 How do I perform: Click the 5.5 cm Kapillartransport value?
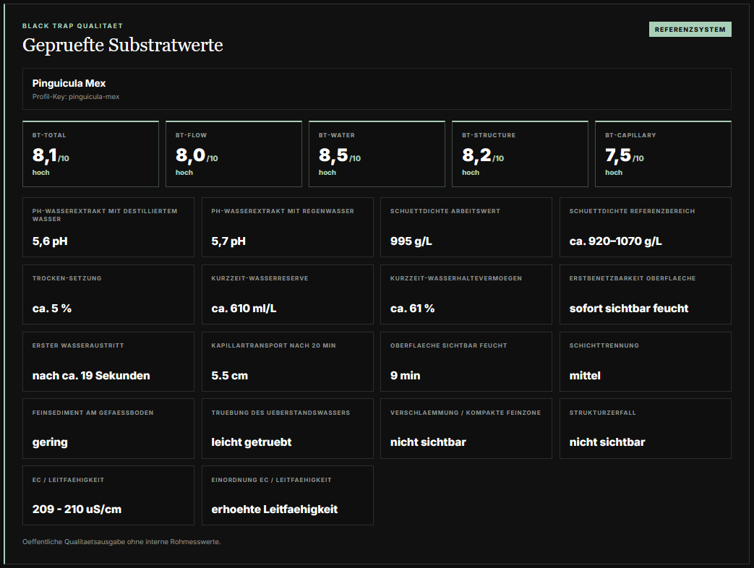[229, 376]
